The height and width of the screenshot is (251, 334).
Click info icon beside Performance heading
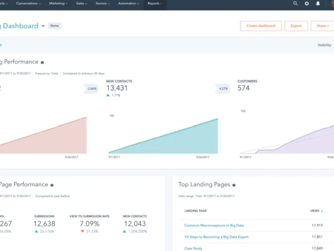click(x=42, y=62)
